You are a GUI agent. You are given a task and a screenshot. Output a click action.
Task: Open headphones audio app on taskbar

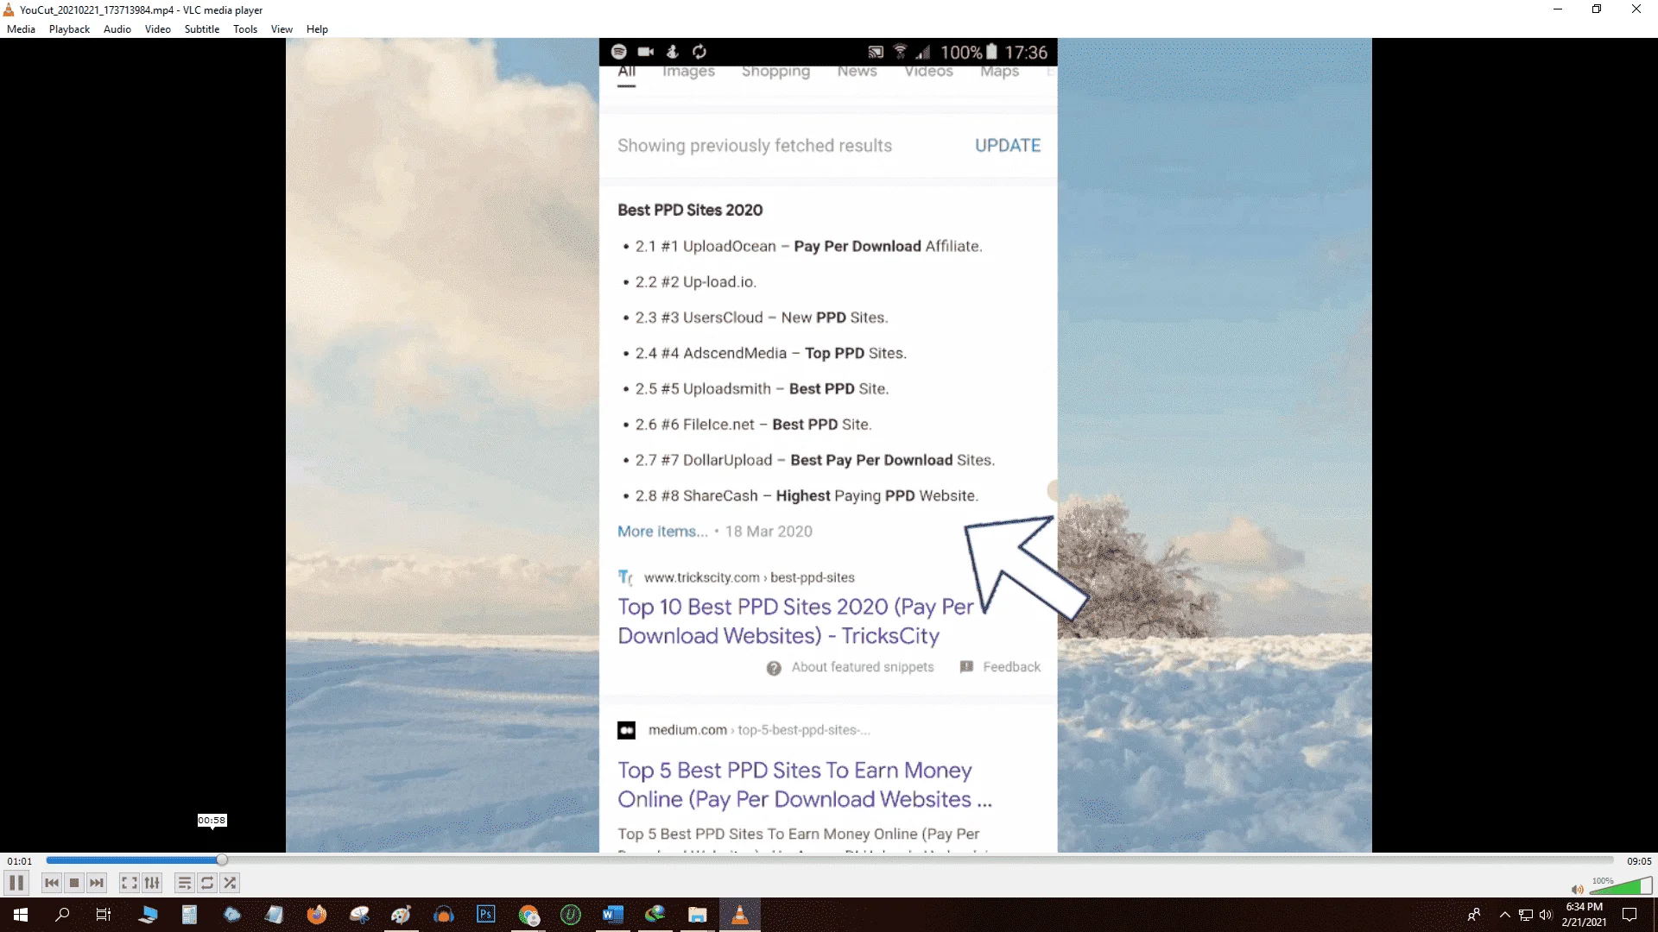click(x=444, y=915)
